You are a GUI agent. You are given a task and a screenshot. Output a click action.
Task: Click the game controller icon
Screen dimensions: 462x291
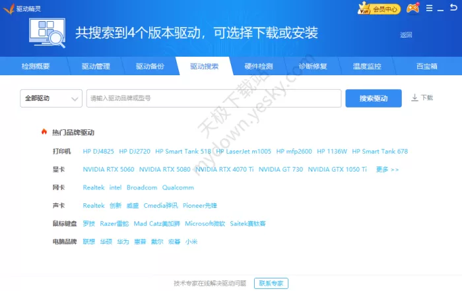[x=412, y=8]
